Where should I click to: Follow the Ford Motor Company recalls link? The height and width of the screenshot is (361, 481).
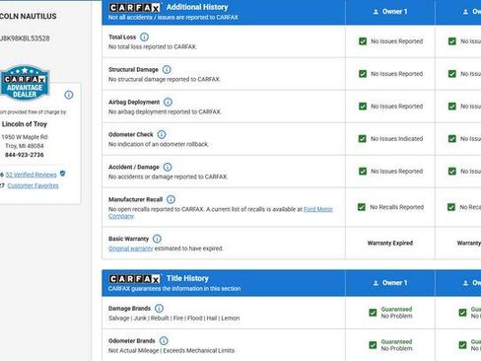221,212
